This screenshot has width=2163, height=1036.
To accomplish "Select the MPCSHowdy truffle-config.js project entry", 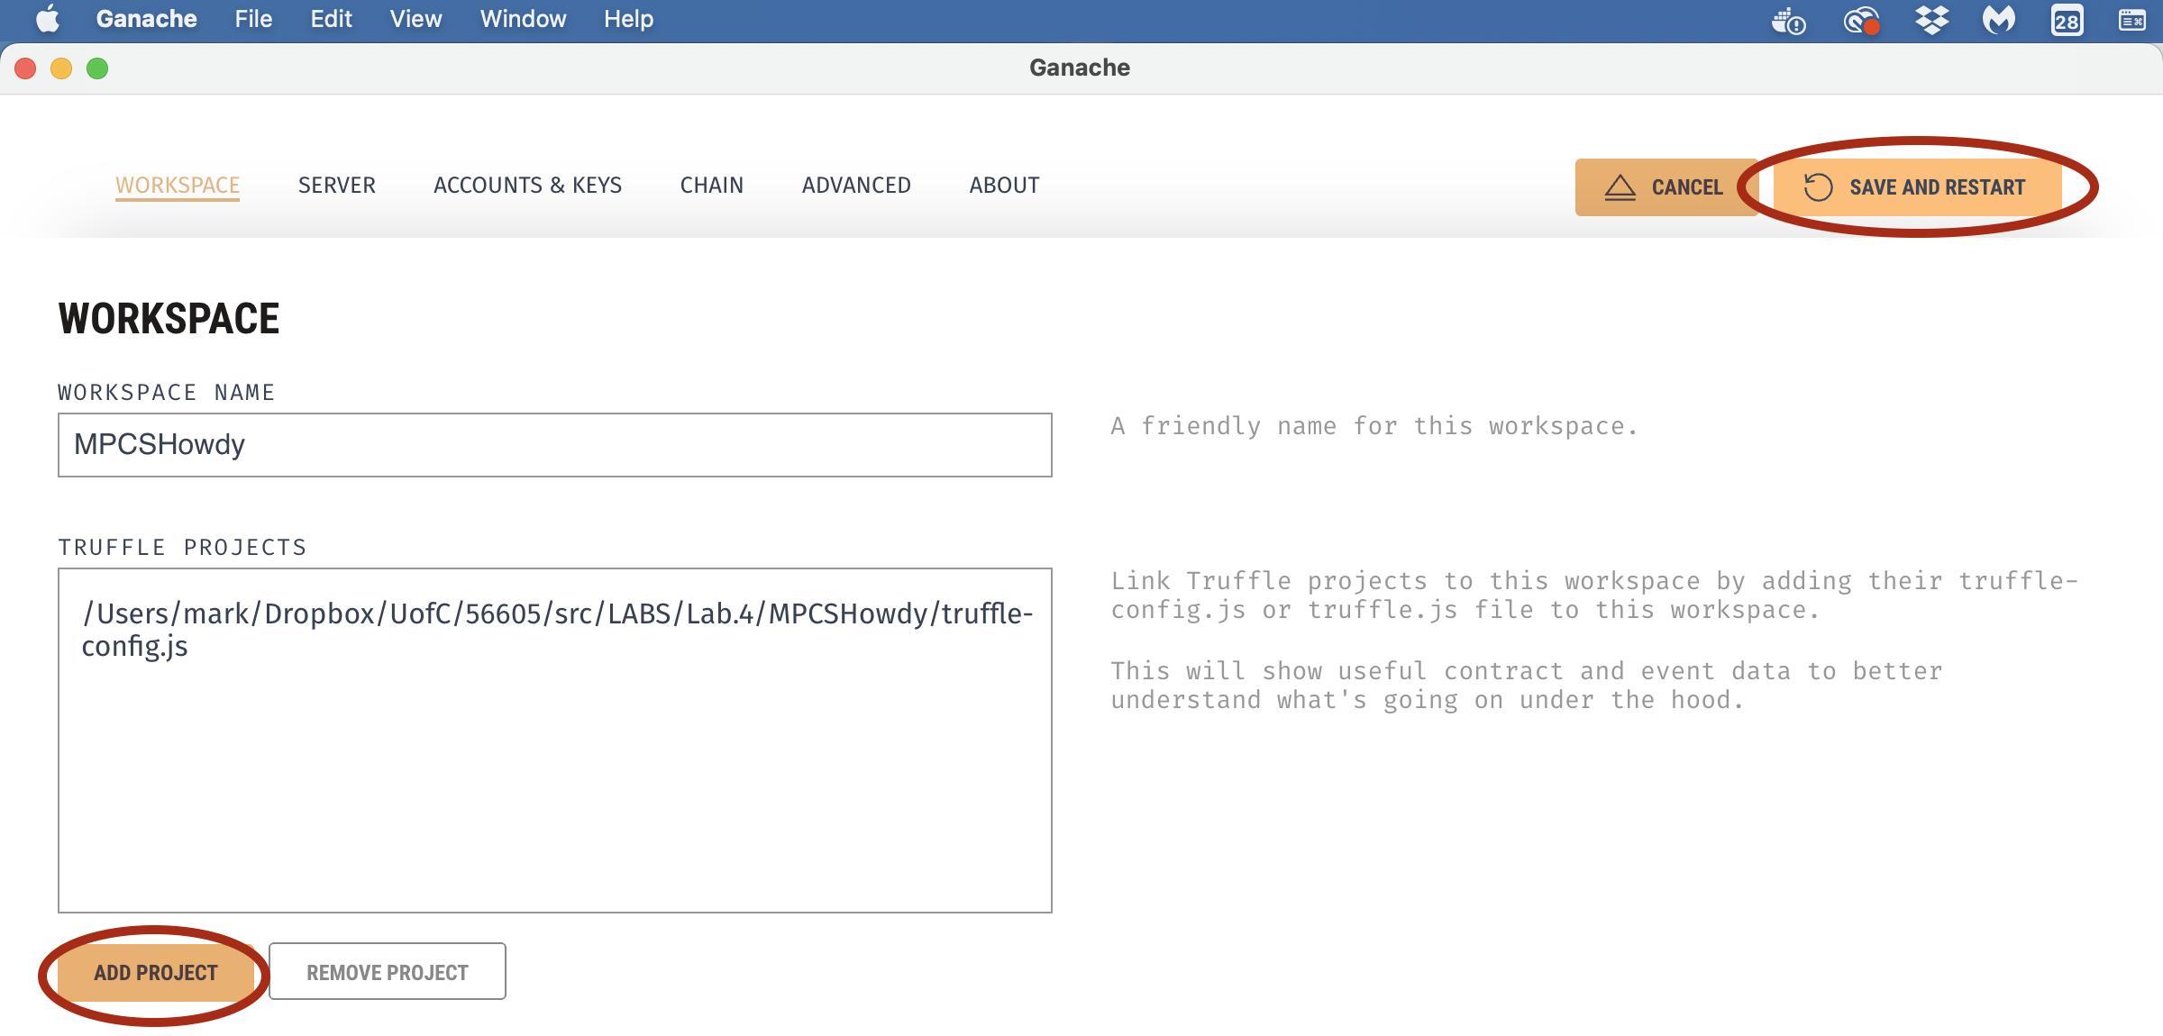I will click(556, 629).
